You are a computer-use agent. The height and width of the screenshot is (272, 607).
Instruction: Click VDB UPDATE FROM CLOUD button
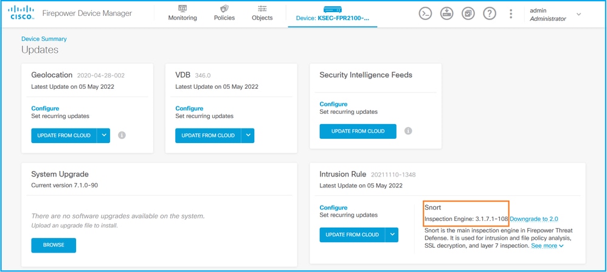[208, 135]
